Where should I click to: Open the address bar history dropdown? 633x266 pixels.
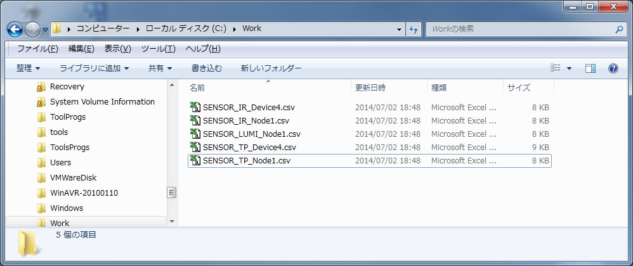(399, 29)
